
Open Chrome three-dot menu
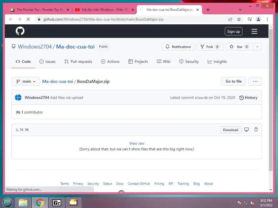pos(267,19)
